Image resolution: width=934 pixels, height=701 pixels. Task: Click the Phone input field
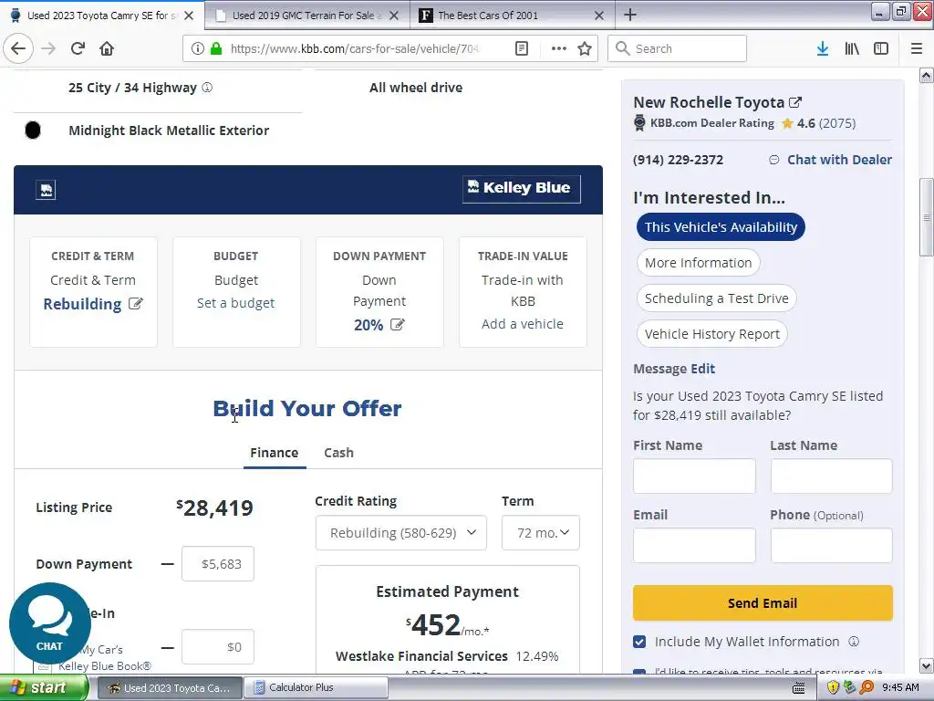click(x=832, y=545)
